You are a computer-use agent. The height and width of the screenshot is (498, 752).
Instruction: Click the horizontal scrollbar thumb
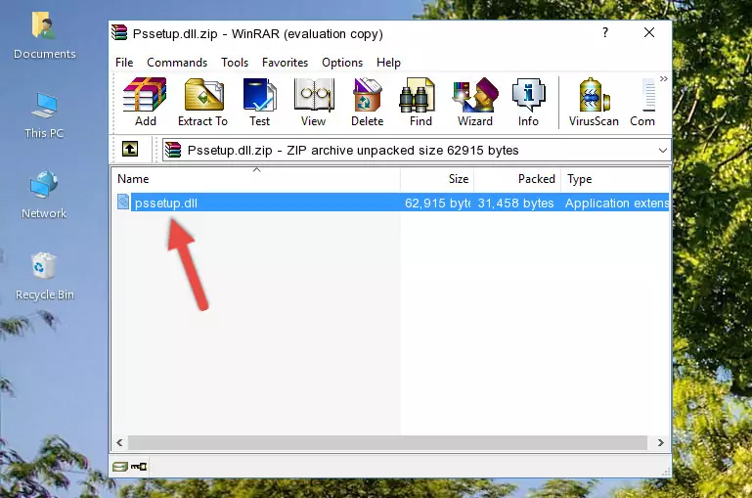click(387, 442)
